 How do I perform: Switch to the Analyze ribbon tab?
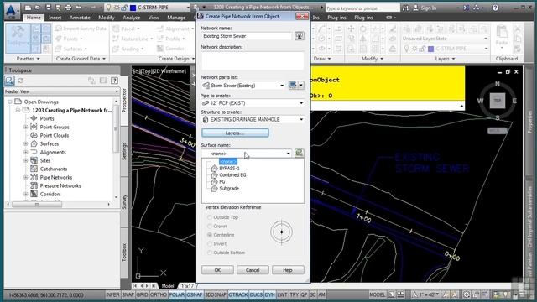click(x=131, y=18)
